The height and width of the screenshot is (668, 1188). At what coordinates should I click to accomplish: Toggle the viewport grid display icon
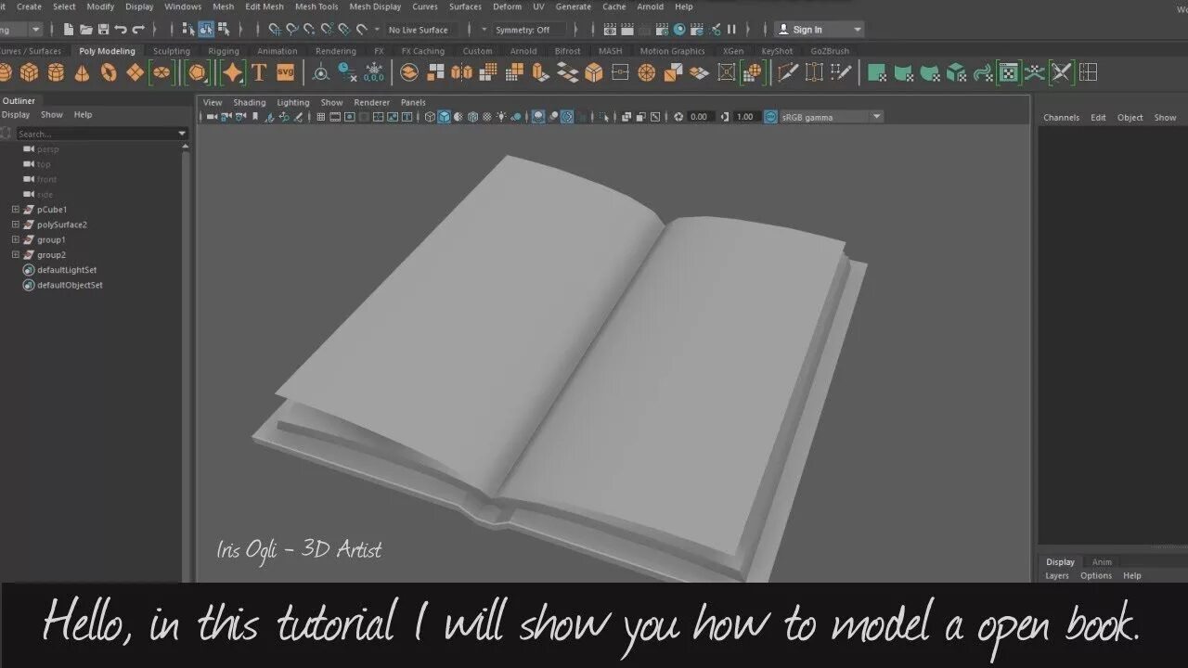point(321,117)
